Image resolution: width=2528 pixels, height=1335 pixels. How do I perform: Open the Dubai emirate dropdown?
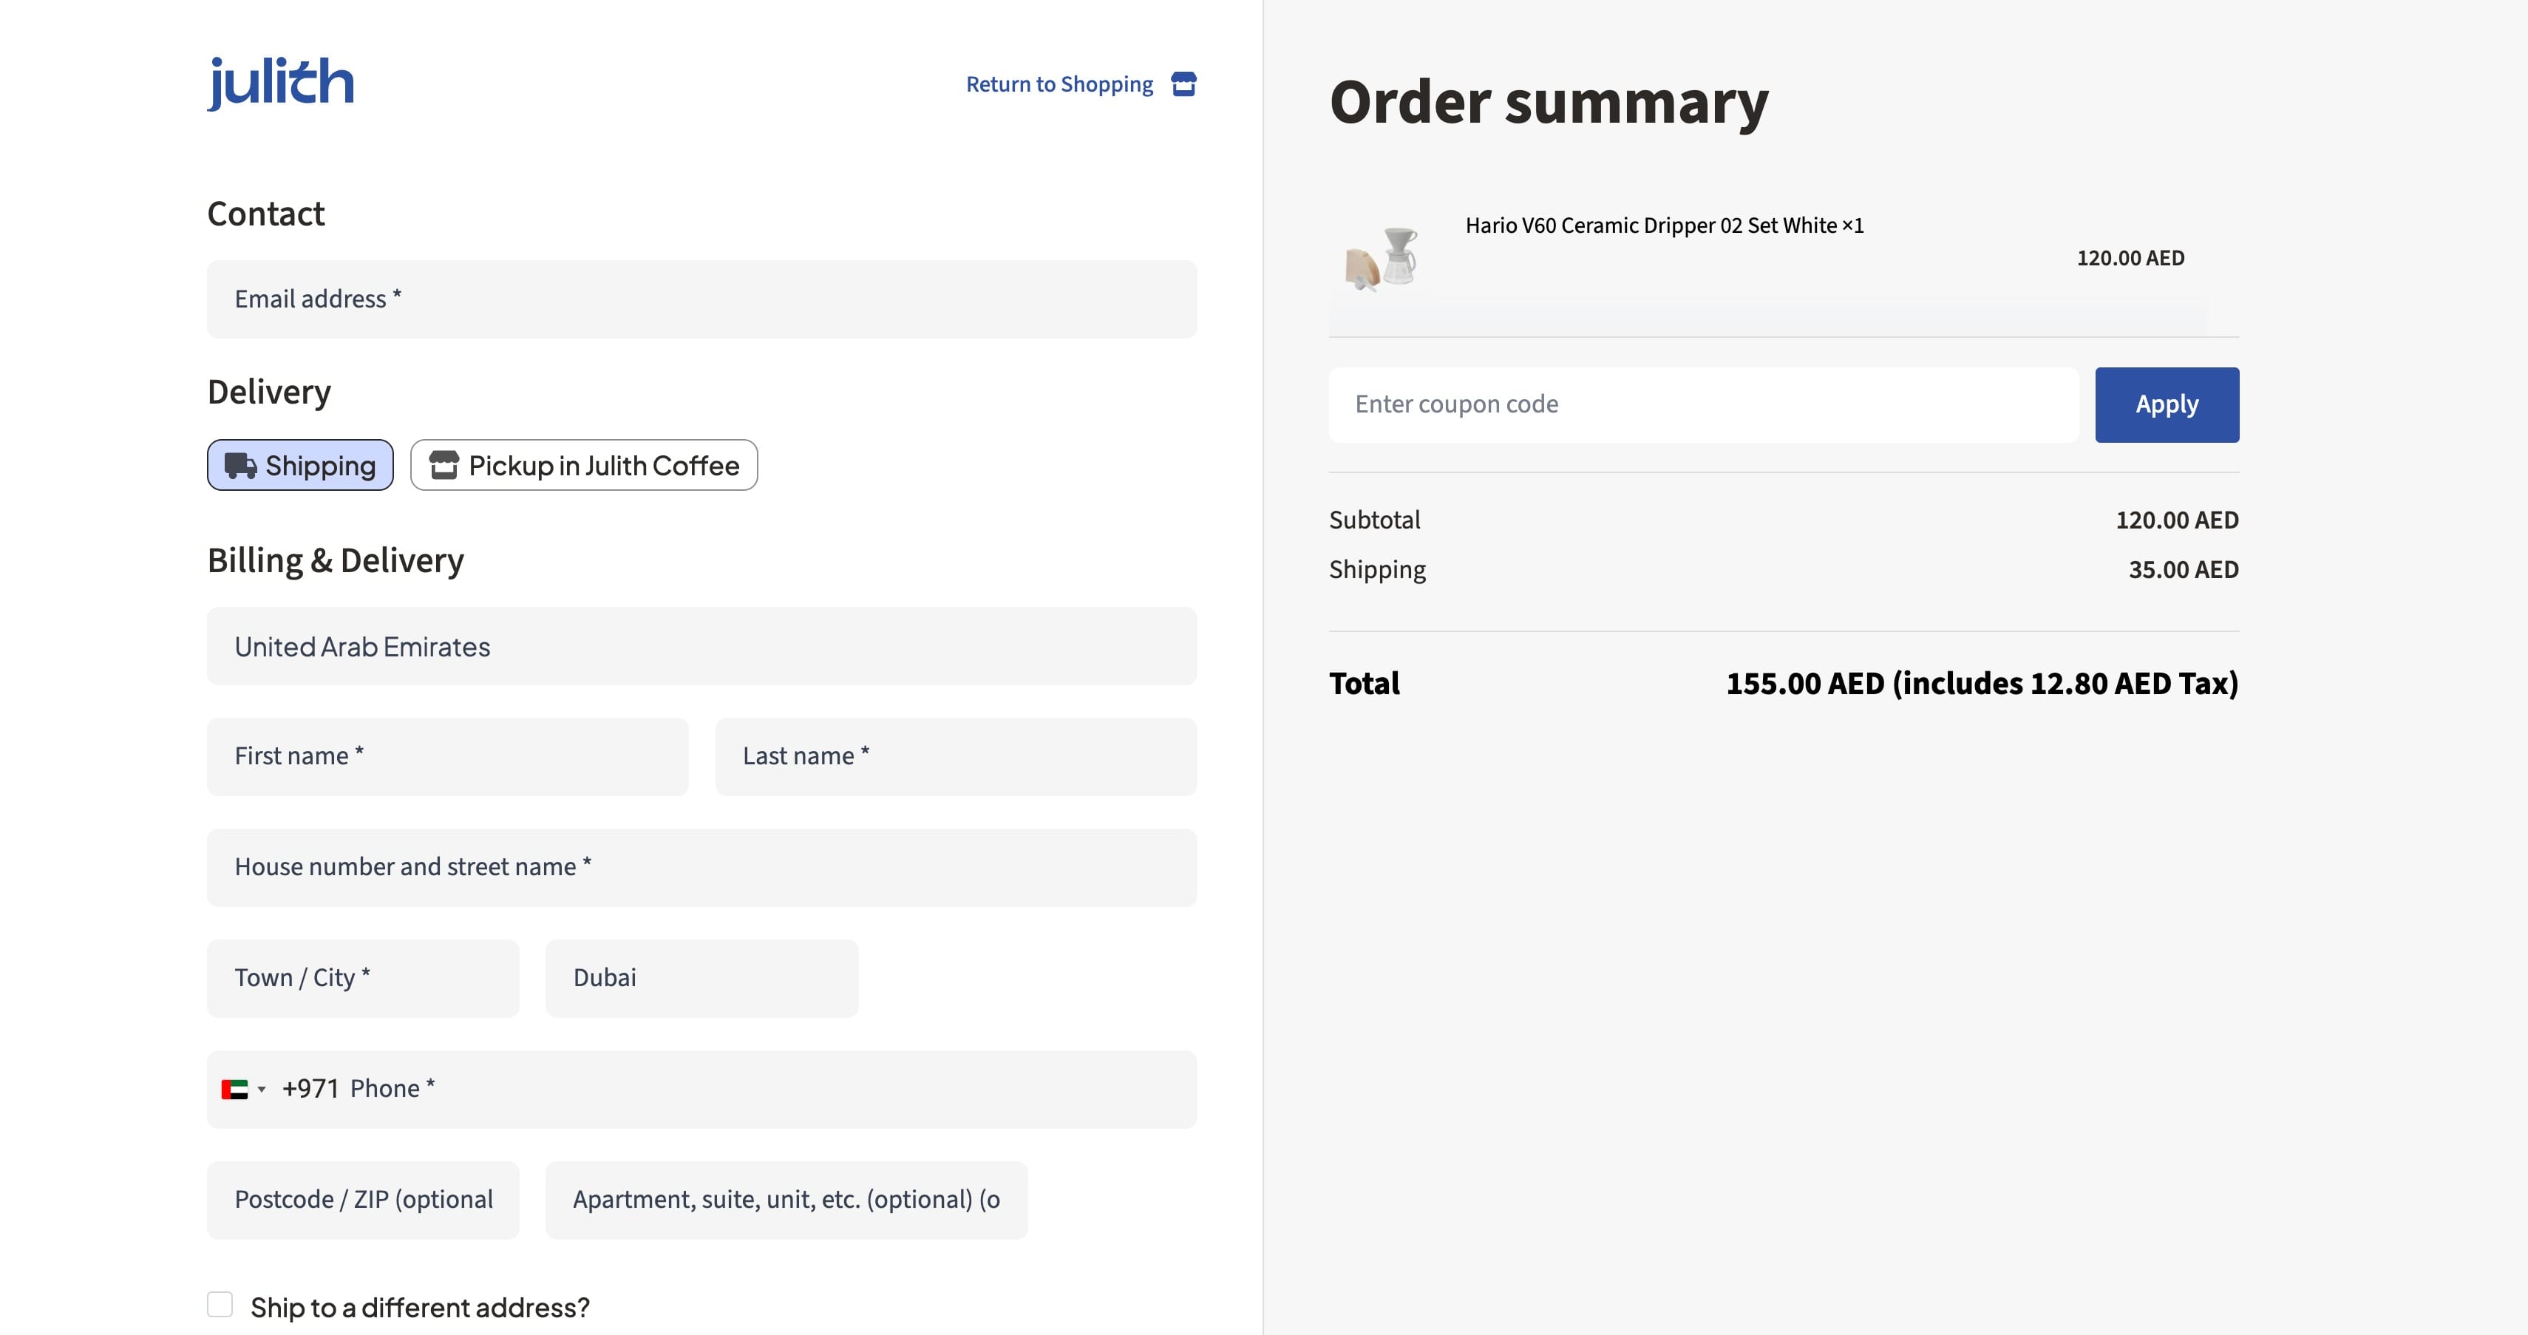coord(701,979)
